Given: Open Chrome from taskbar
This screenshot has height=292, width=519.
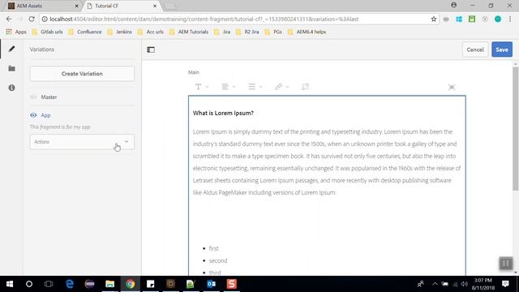Looking at the screenshot, I should (x=130, y=284).
